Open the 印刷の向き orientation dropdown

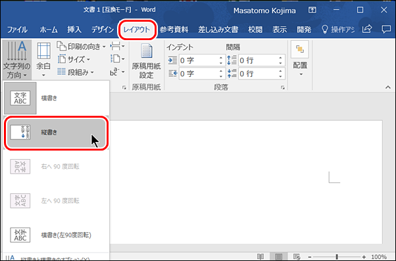click(x=81, y=47)
